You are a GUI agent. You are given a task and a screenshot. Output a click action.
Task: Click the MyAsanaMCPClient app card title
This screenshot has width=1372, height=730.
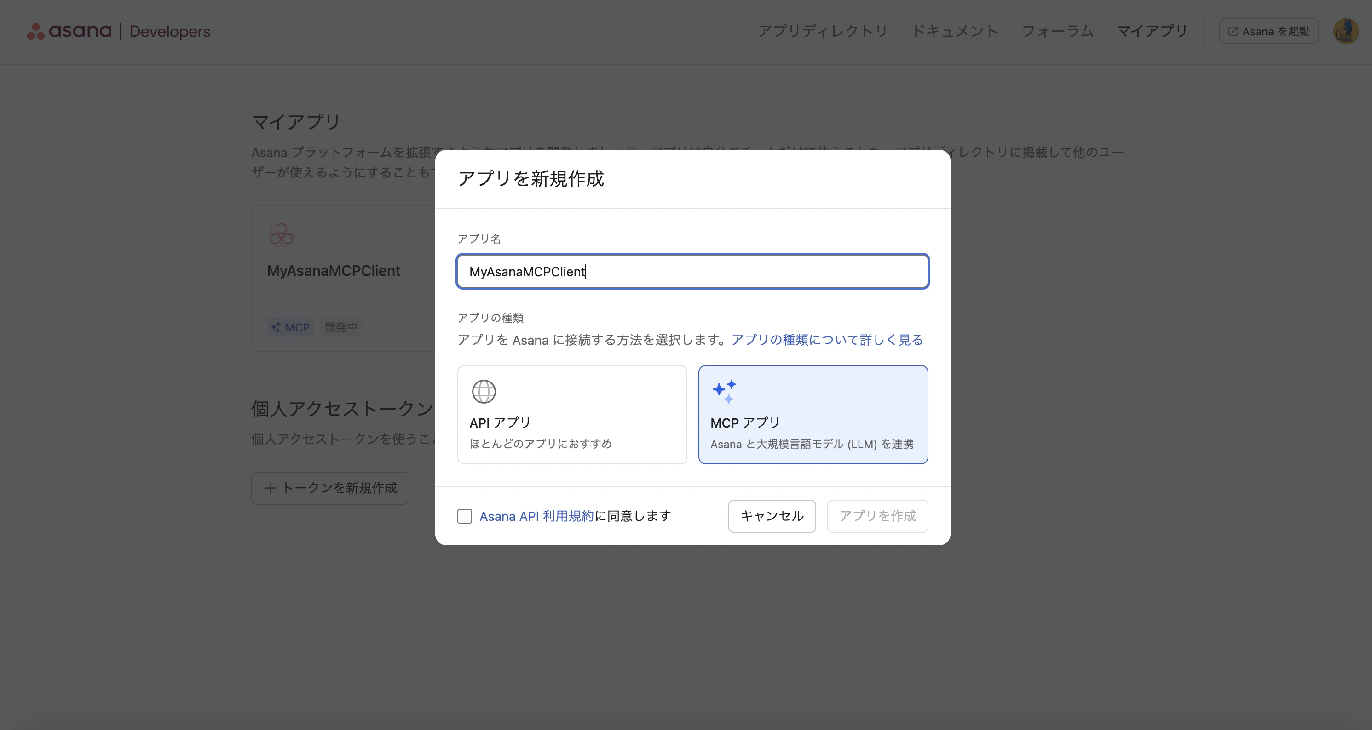(334, 271)
